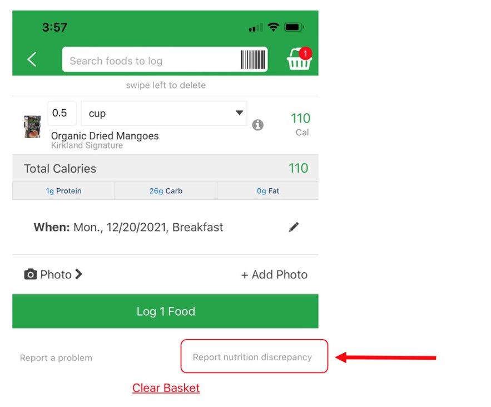Edit the meal date with pencil icon
Viewport: 491px width, 407px height.
tap(294, 227)
